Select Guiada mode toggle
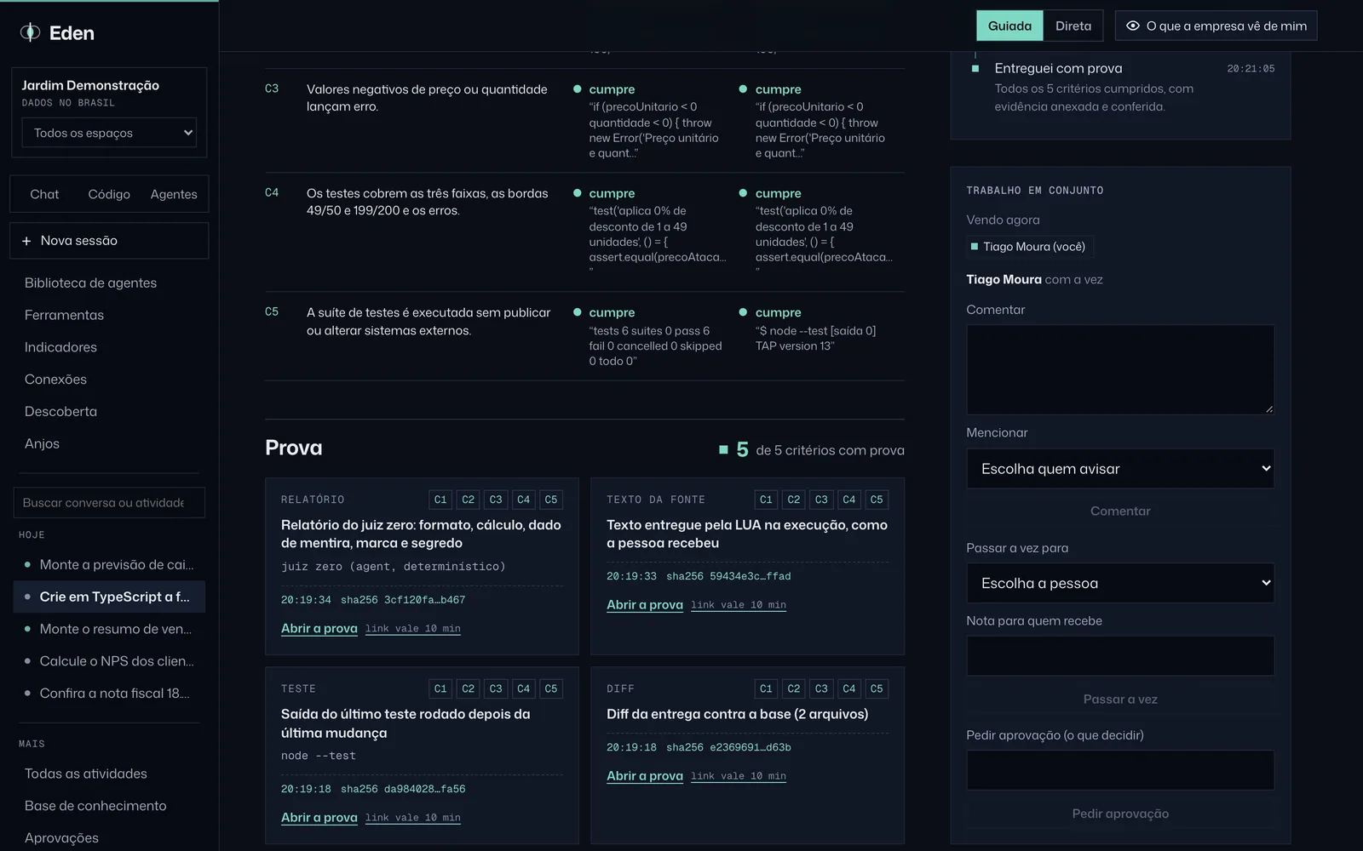The image size is (1363, 851). pyautogui.click(x=1009, y=26)
